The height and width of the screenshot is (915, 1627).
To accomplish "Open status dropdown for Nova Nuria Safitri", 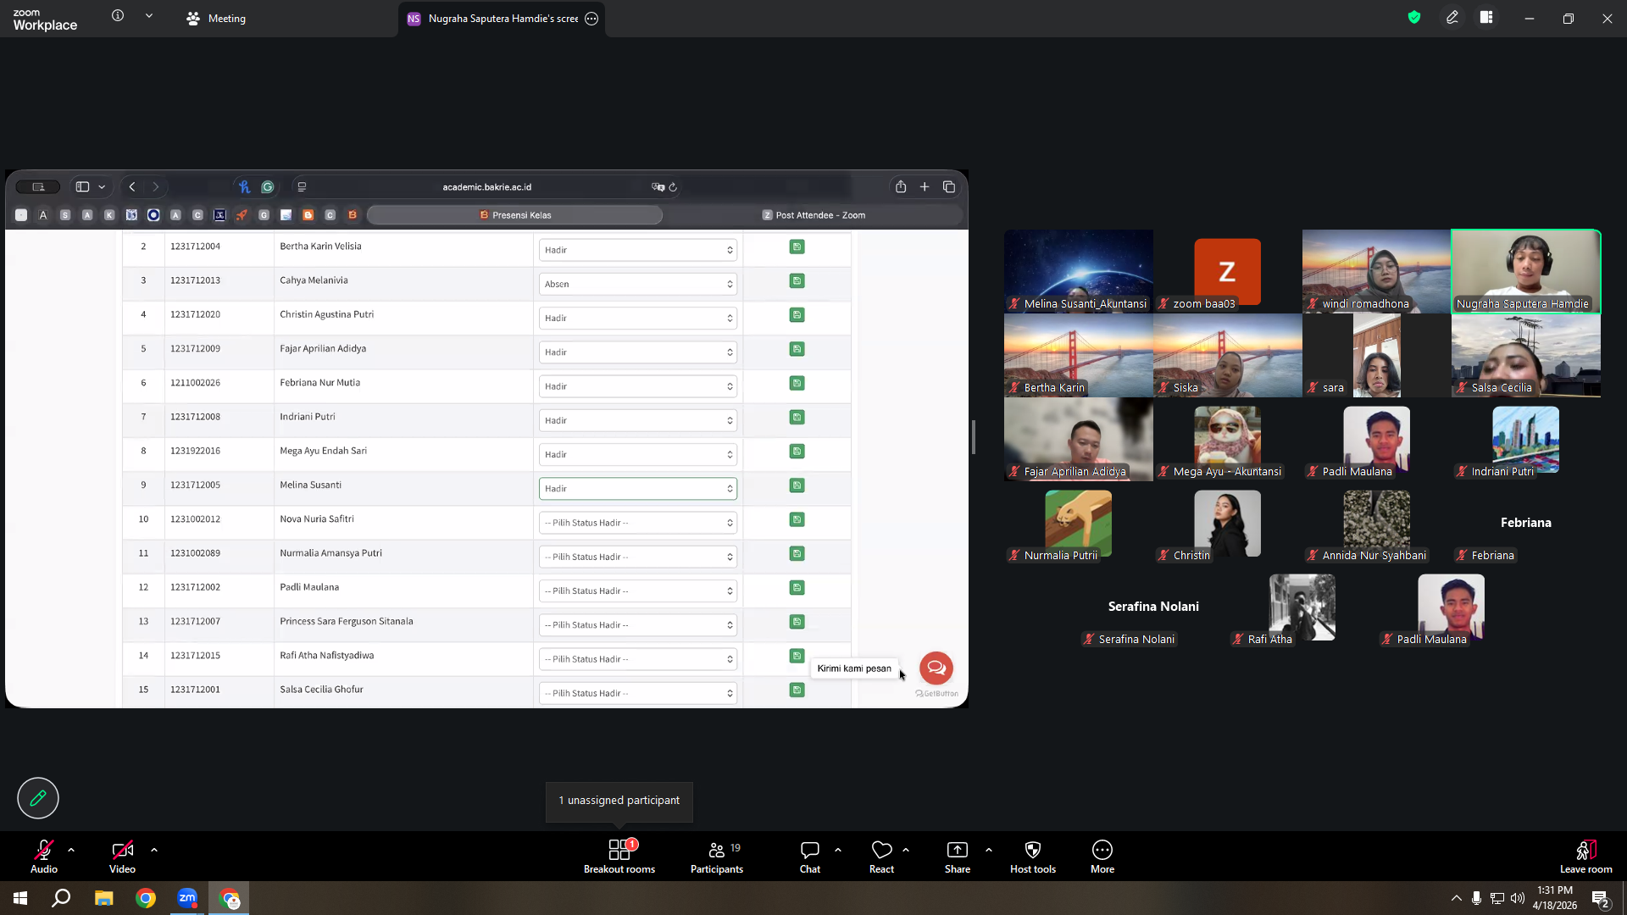I will [637, 523].
